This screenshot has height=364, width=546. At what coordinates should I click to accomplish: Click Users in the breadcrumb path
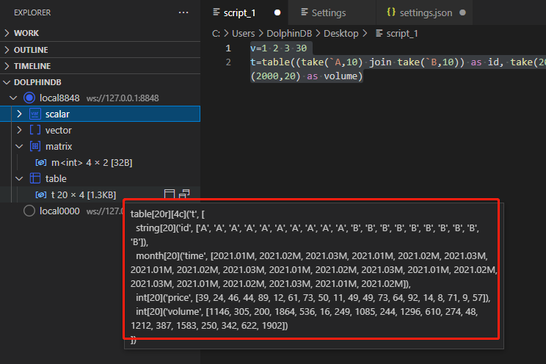[x=244, y=34]
